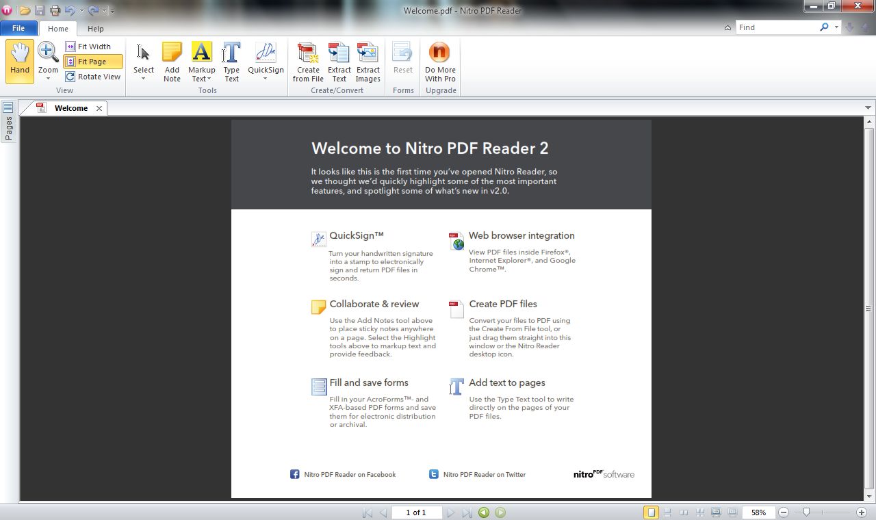This screenshot has width=876, height=520.
Task: Switch to the Home ribbon tab
Action: [58, 29]
